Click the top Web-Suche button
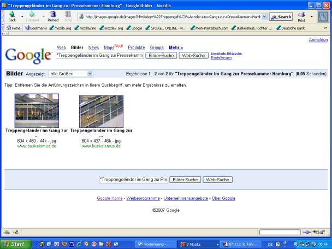 (193, 56)
